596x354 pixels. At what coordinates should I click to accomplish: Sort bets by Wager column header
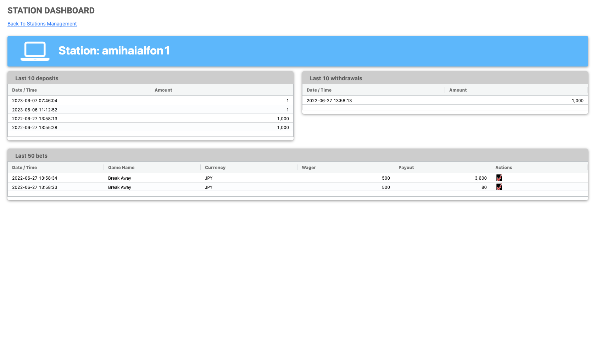[308, 168]
